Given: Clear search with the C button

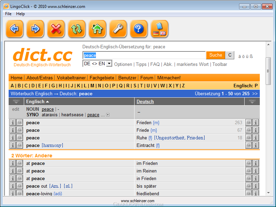Looking at the screenshot, I should 230,55.
